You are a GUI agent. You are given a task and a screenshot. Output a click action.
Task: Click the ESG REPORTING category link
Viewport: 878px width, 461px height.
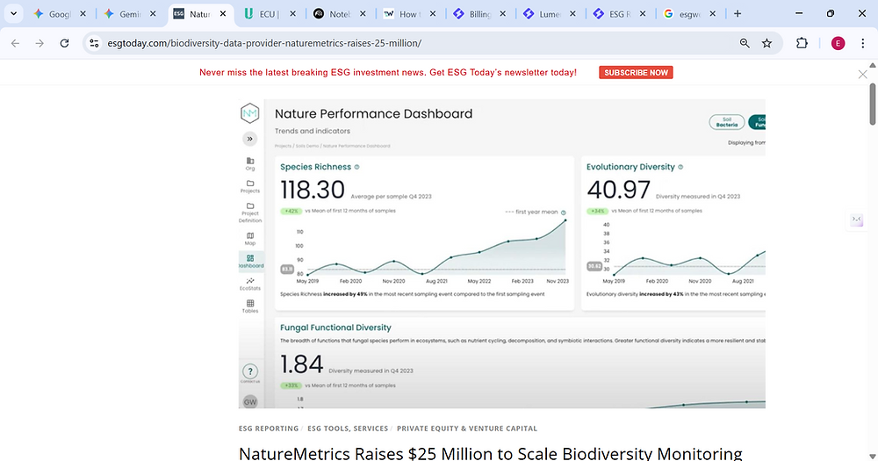(268, 429)
